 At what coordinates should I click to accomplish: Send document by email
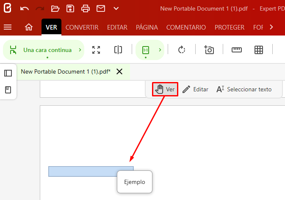[101, 8]
